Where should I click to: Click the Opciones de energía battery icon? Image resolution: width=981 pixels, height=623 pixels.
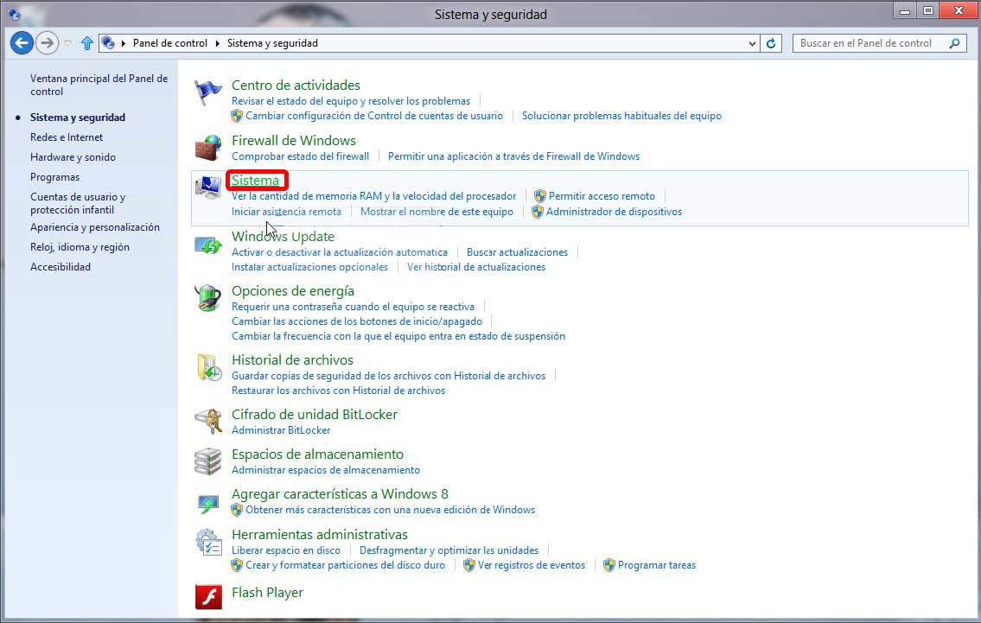[207, 298]
